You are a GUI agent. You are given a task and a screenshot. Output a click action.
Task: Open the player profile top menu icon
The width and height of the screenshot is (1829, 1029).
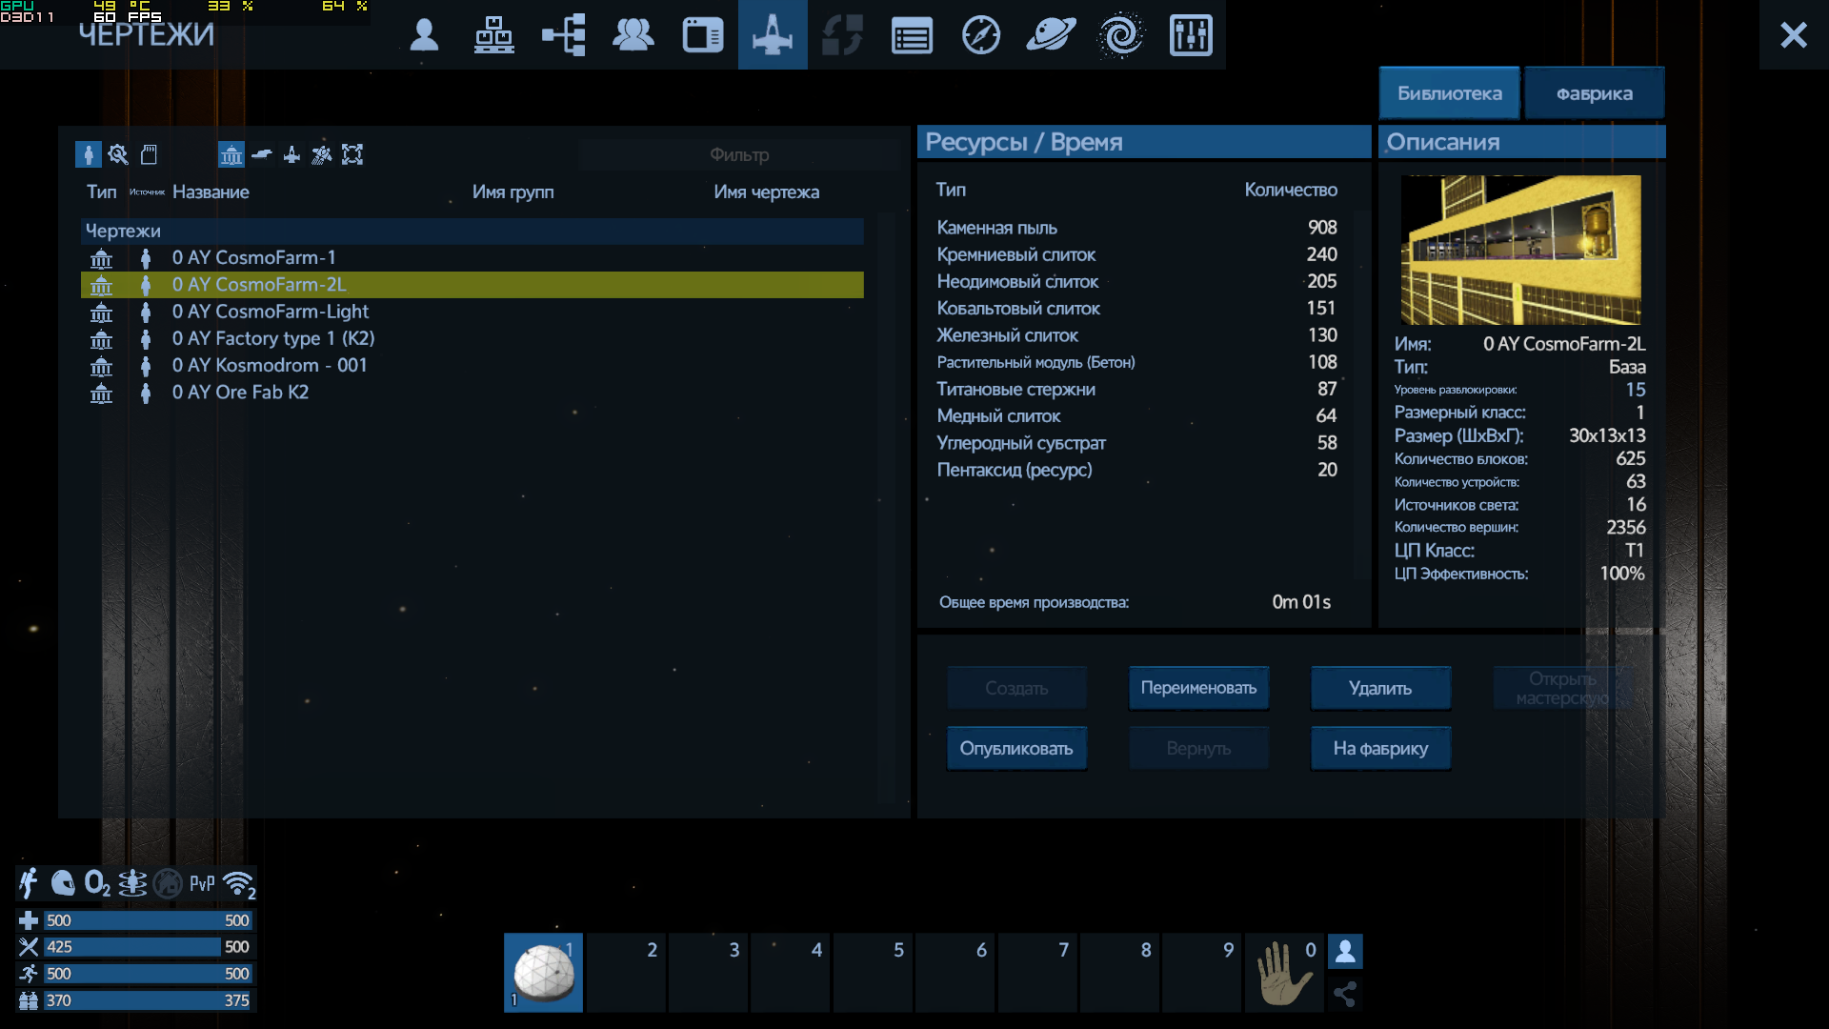point(424,35)
